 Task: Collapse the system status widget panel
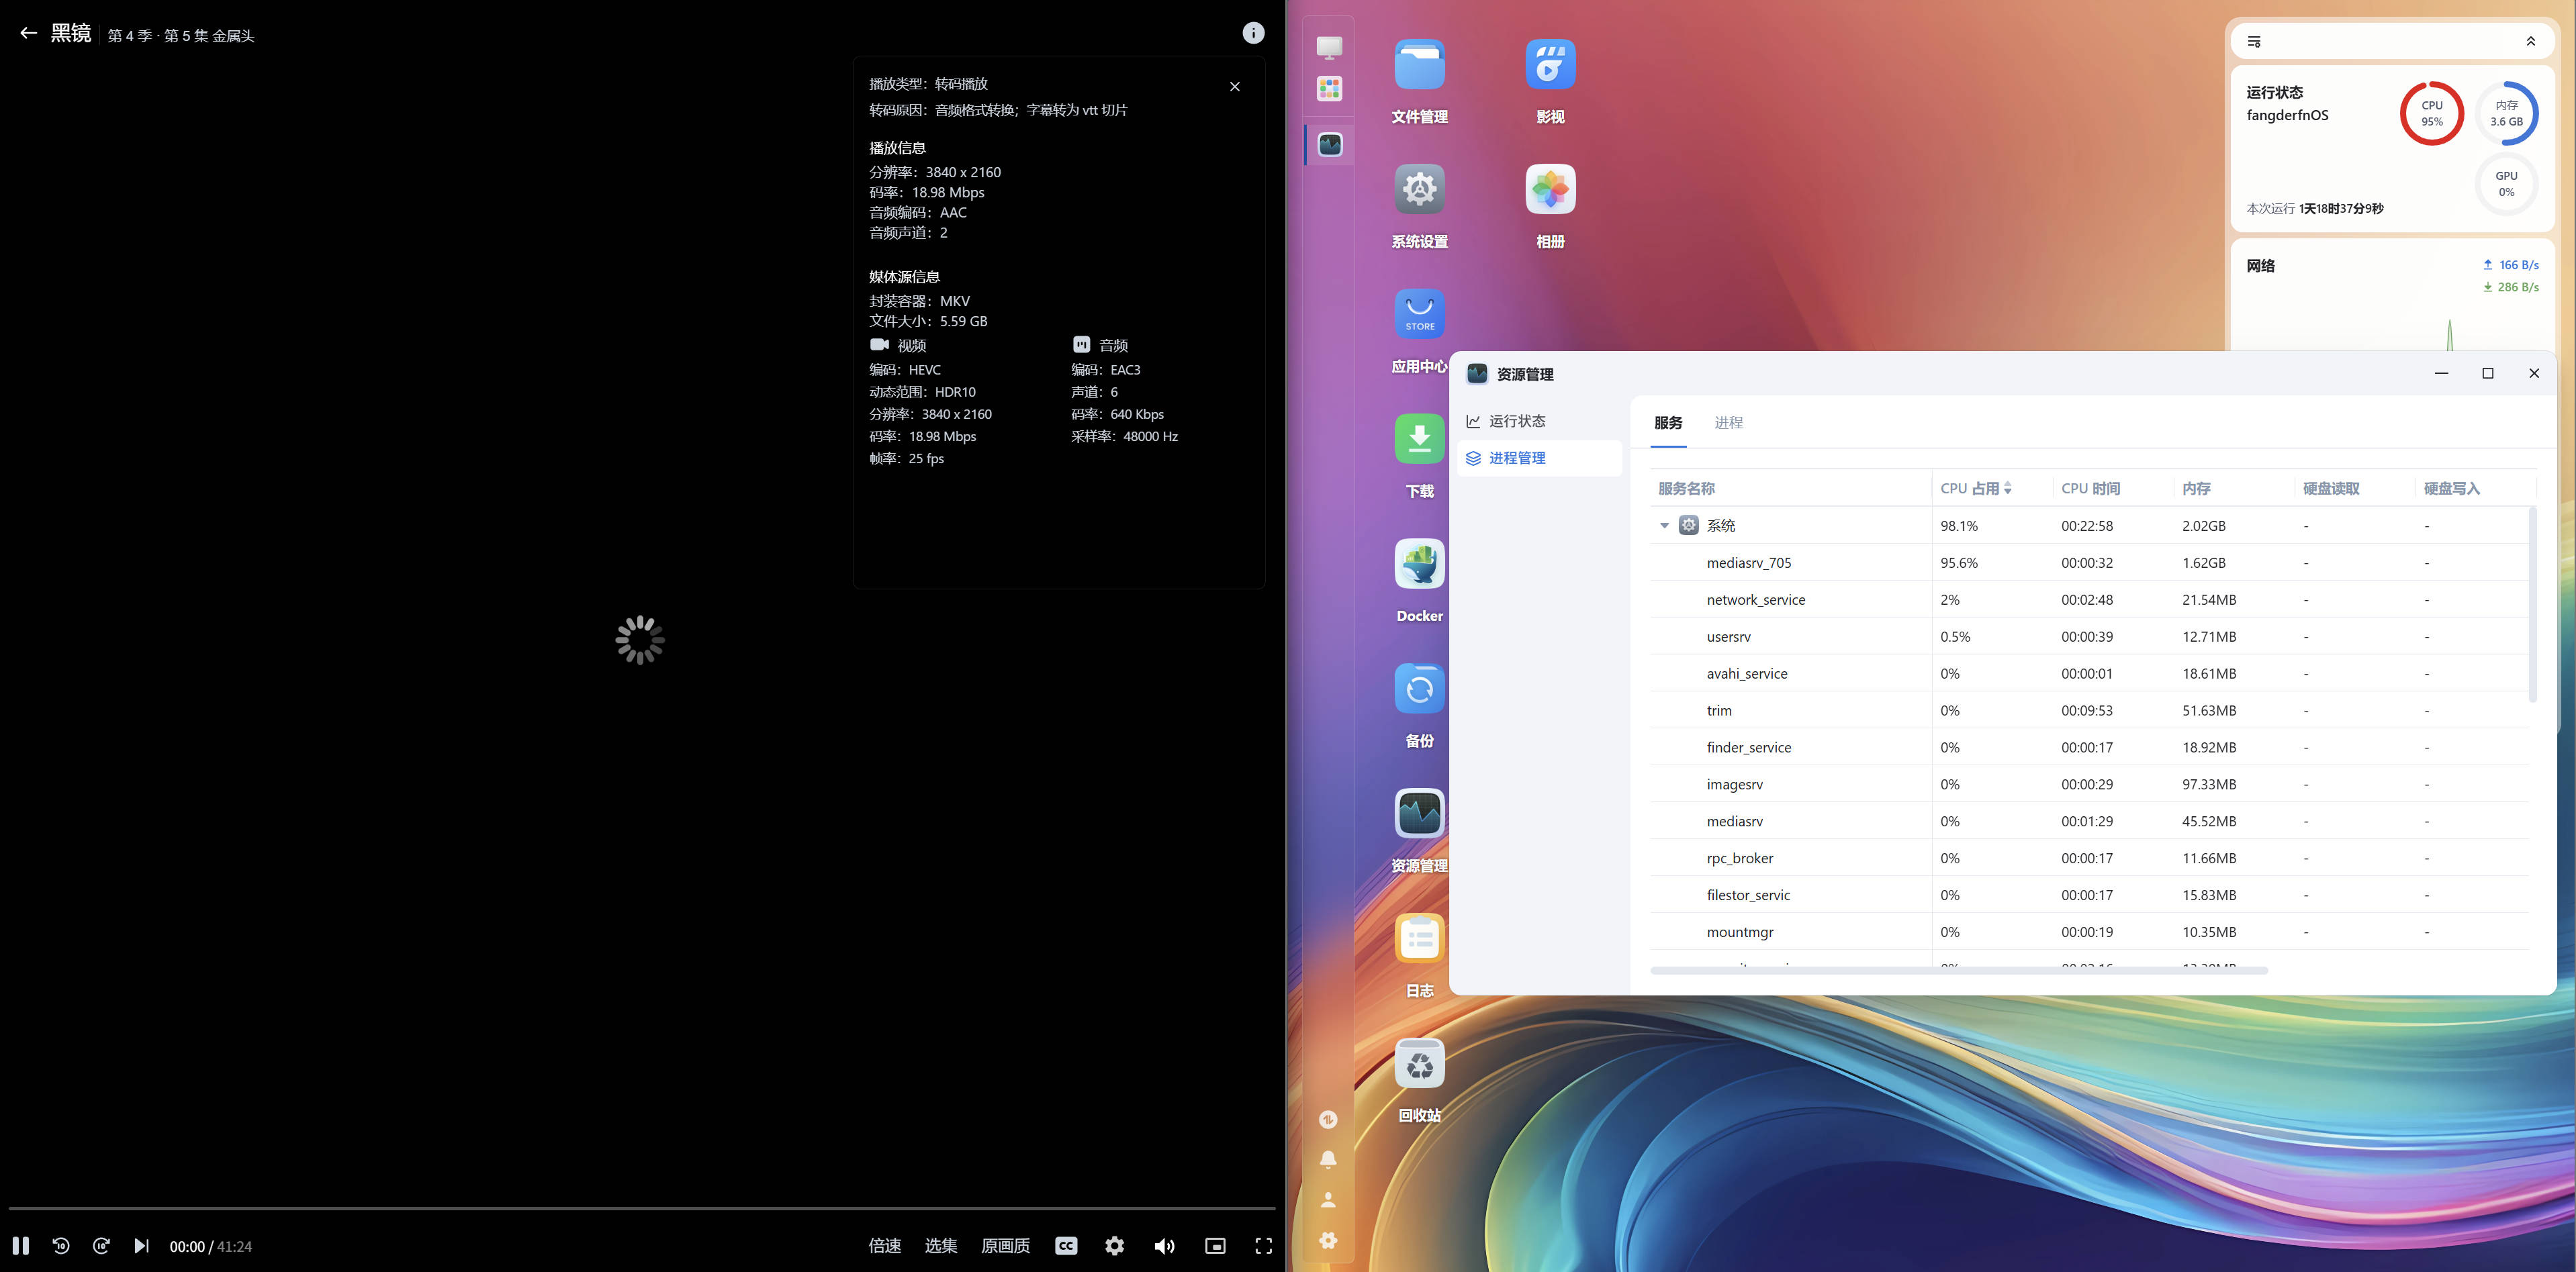click(x=2531, y=40)
